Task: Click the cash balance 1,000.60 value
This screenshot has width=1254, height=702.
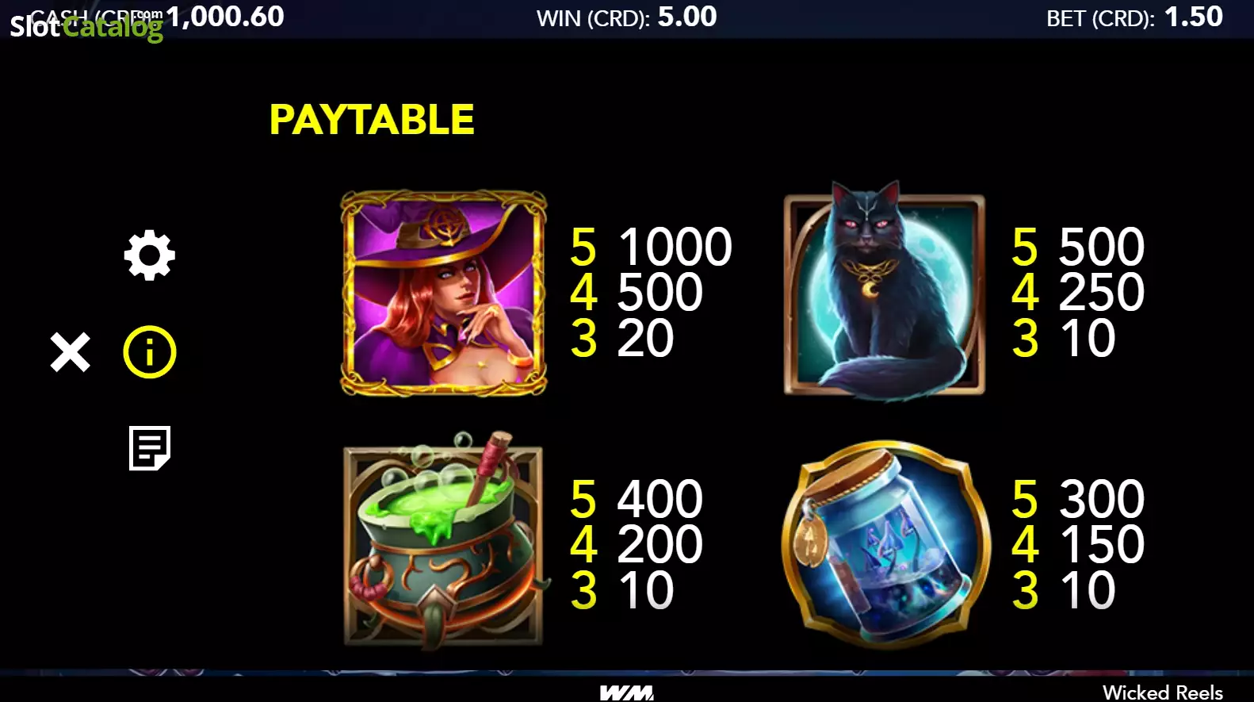Action: pos(225,17)
